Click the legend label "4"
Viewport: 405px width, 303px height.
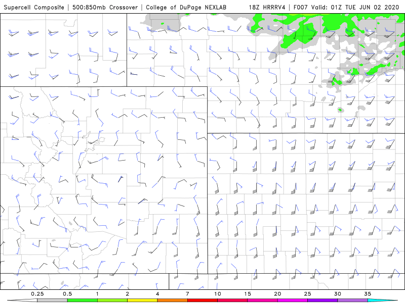coord(157,294)
